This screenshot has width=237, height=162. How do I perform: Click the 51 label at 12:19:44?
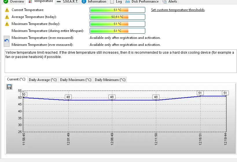point(225,93)
